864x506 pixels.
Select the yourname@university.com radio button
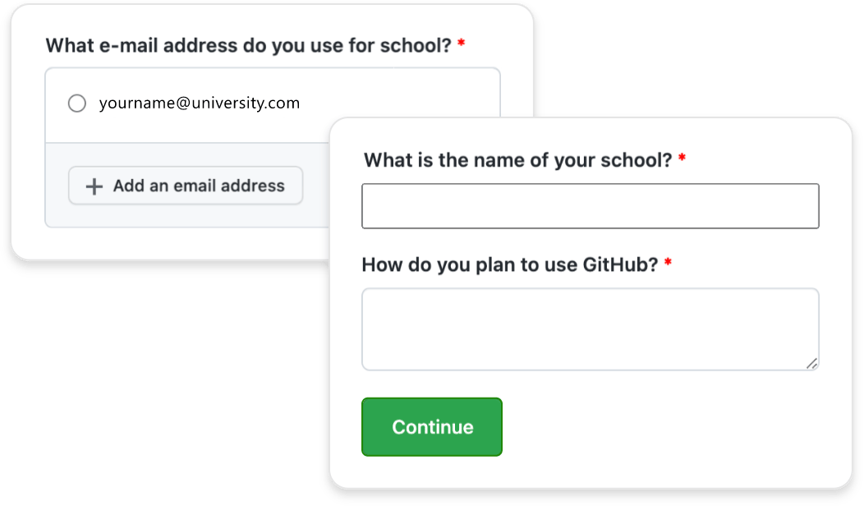(x=76, y=103)
